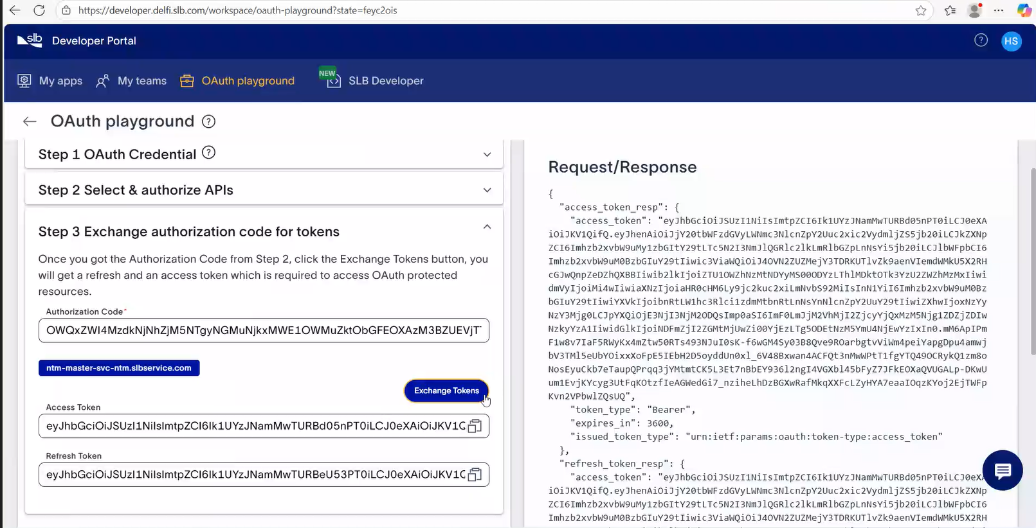Click the Authorization Code label

click(x=86, y=312)
